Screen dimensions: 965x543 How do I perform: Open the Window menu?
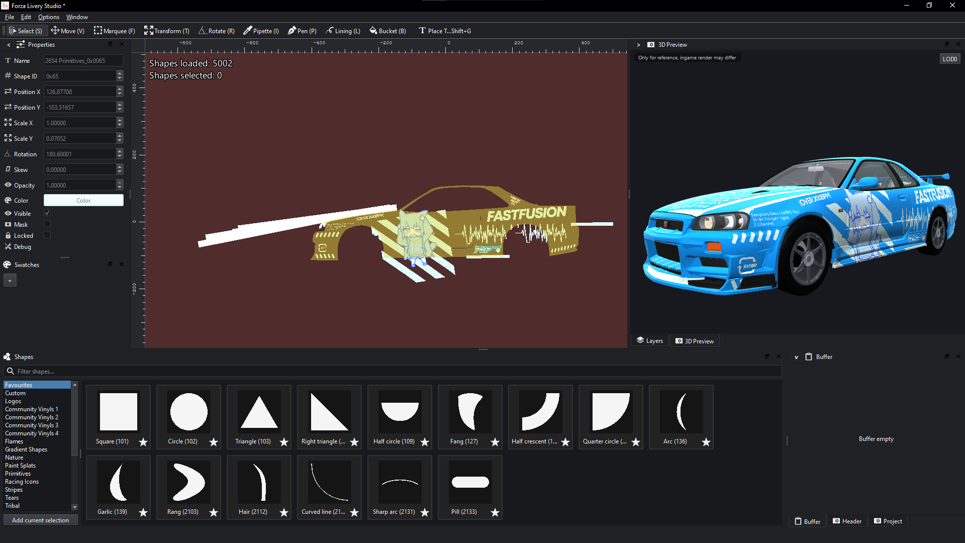pyautogui.click(x=77, y=17)
